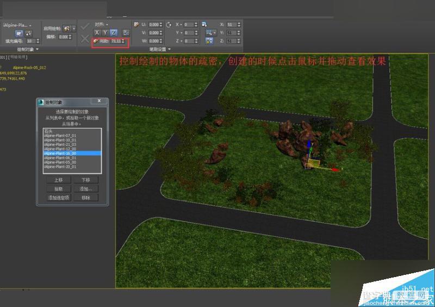Click the 填充编号 spinner arrows
Image resolution: width=435 pixels, height=307 pixels.
click(38, 41)
